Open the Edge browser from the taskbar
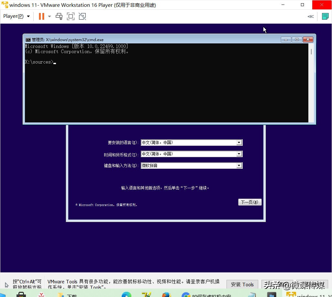332x297 pixels. pyautogui.click(x=127, y=294)
